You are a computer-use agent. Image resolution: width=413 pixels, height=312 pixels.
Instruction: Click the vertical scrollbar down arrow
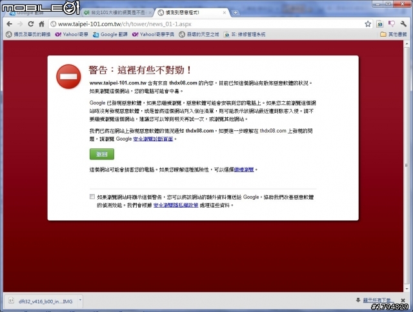click(407, 289)
